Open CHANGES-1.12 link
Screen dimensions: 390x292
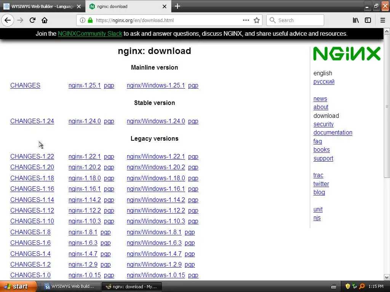point(32,211)
